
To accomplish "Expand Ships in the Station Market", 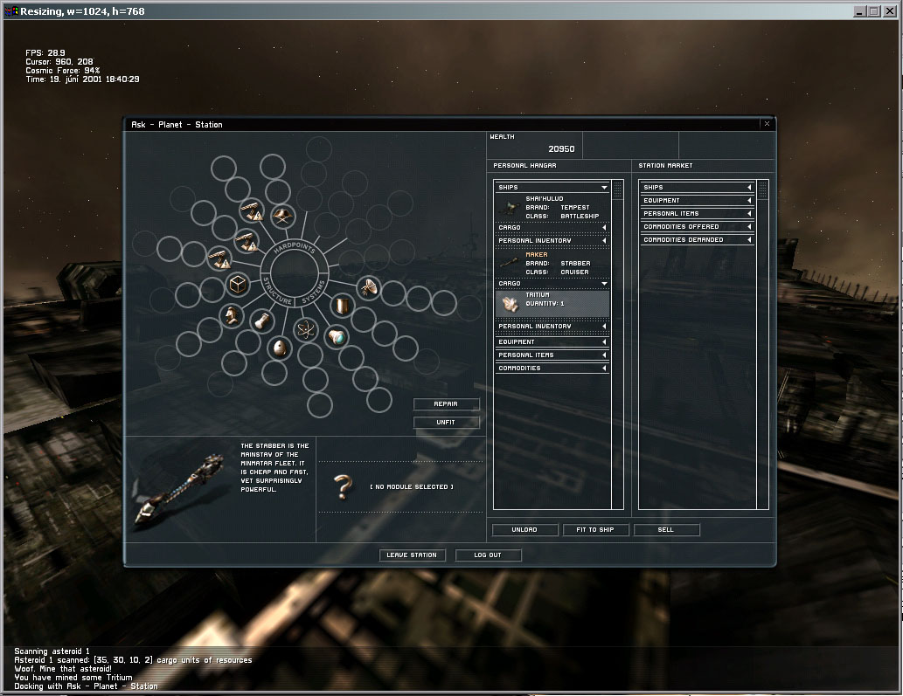I will tap(697, 187).
